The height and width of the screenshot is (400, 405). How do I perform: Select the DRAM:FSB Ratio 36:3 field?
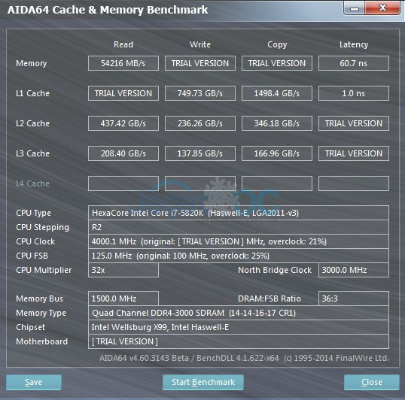354,298
